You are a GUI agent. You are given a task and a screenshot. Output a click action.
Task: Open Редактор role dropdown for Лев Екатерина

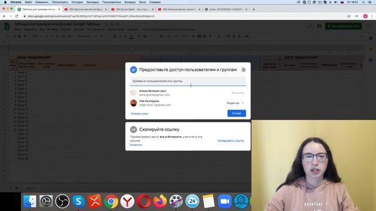tap(235, 103)
